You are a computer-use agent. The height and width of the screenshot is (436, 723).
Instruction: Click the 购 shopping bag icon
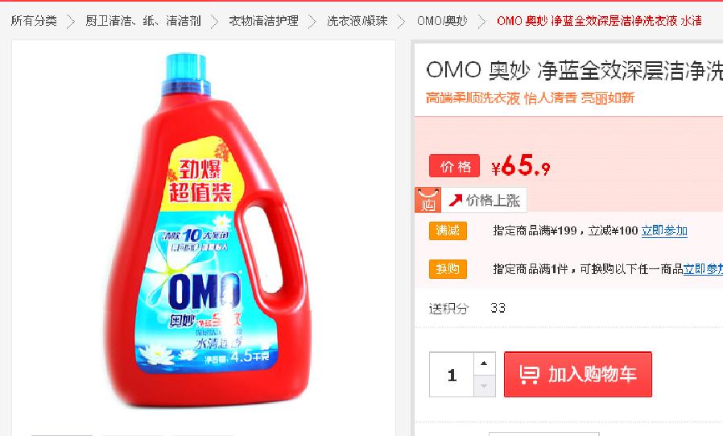[x=428, y=200]
